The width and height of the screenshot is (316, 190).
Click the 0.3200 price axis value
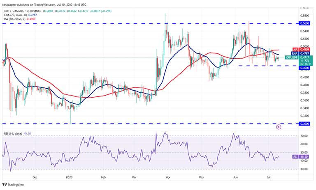pyautogui.click(x=304, y=116)
